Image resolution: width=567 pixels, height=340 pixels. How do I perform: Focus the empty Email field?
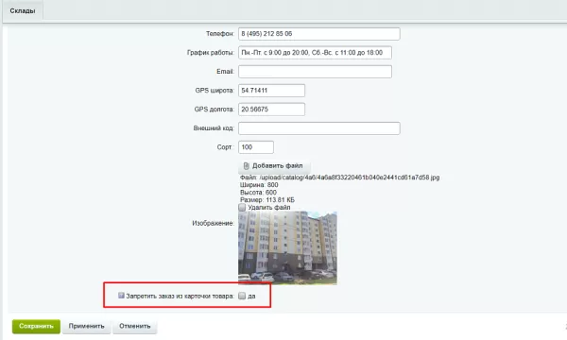[x=315, y=72]
